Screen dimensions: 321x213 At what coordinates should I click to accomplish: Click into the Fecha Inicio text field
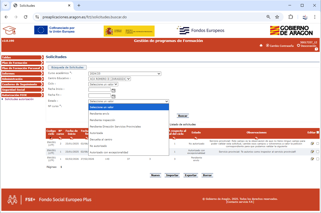click(99, 90)
